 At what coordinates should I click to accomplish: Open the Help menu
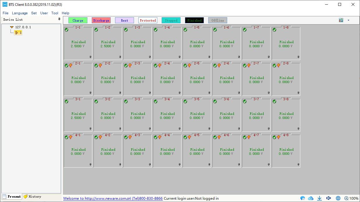click(x=66, y=13)
